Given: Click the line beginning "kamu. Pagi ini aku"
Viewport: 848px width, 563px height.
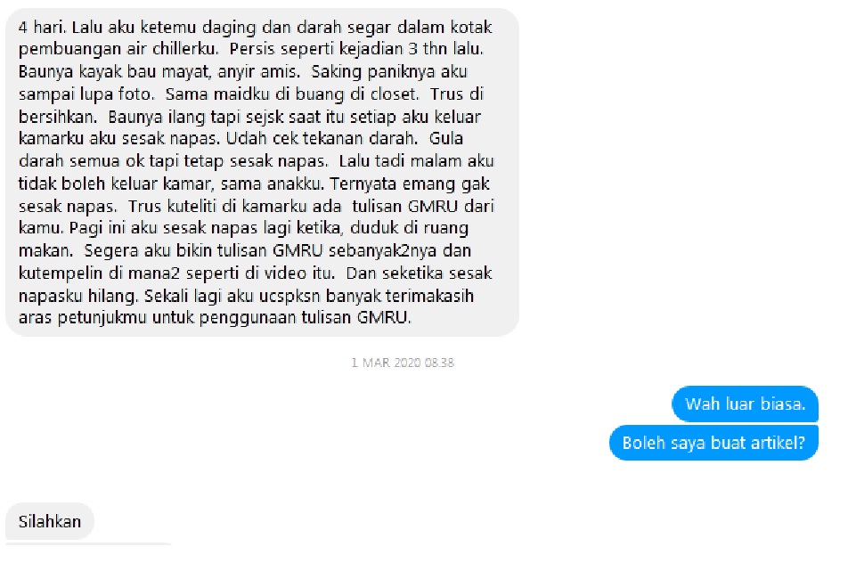Looking at the screenshot, I should pos(243,229).
